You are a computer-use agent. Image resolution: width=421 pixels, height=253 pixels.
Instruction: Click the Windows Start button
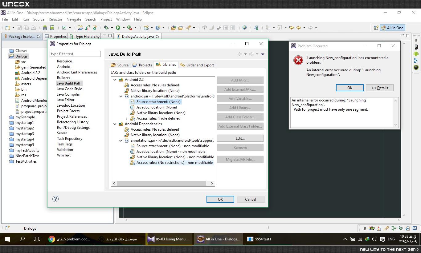7,239
